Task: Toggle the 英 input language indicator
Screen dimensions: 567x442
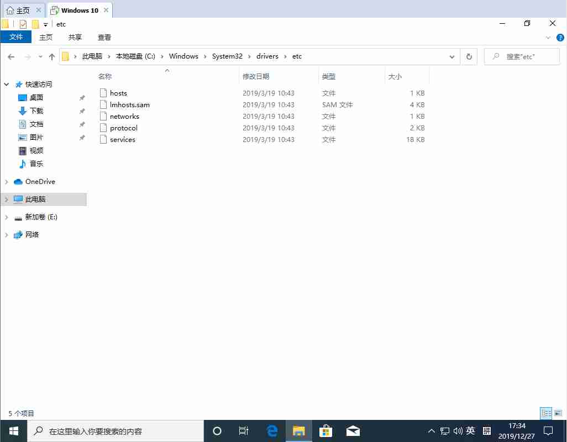Action: click(470, 431)
